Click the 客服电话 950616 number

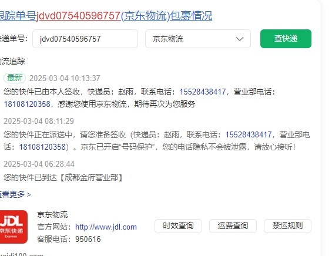click(x=88, y=240)
